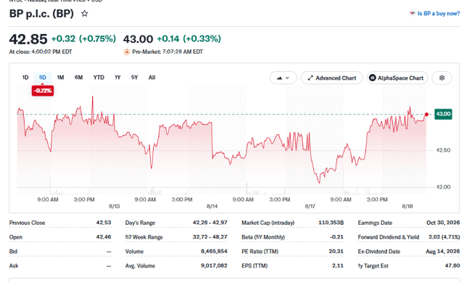This screenshot has width=464, height=282.
Task: Select the 1M range tab
Action: tap(60, 78)
